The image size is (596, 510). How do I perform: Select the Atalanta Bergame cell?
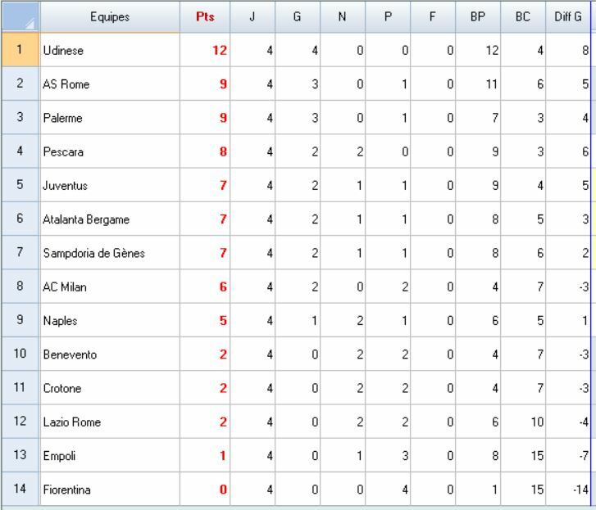pos(109,219)
